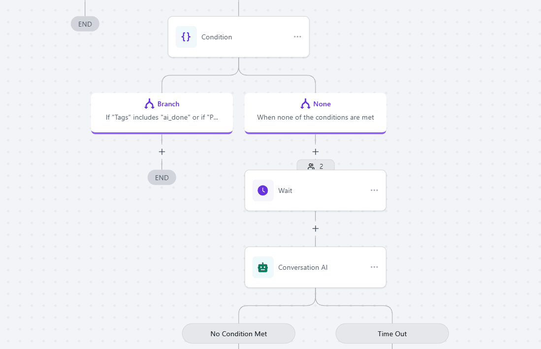Screen dimensions: 541x349
Task: Click the Condition node curly braces icon
Action: pos(186,37)
